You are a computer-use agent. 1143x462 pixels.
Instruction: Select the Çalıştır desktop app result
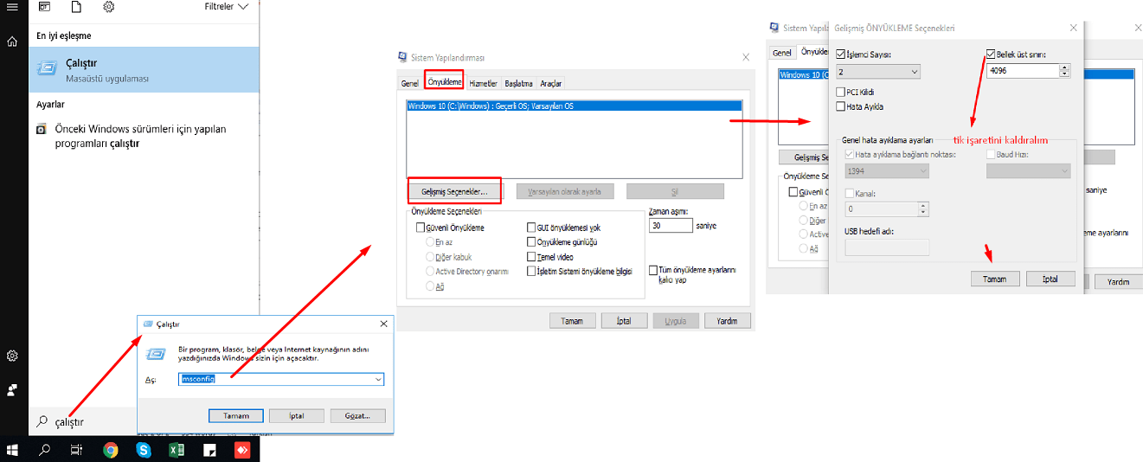tap(144, 70)
